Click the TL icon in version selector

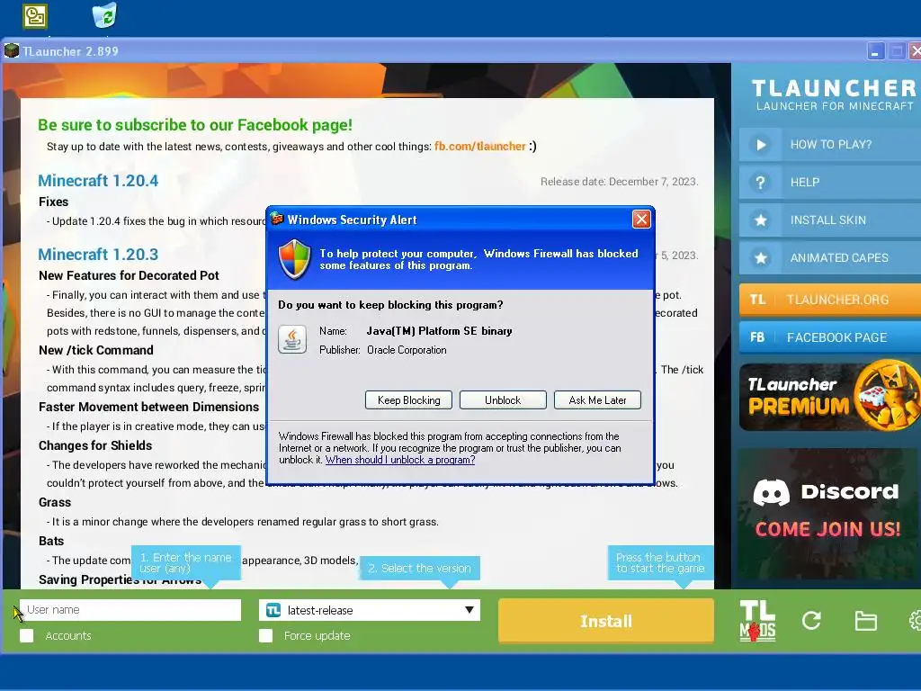tap(273, 610)
